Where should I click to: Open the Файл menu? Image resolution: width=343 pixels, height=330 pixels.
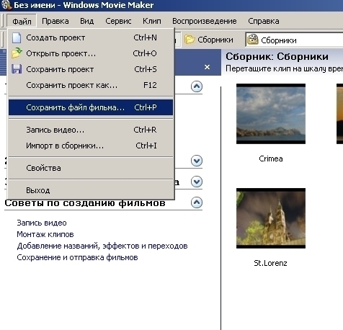(x=22, y=21)
